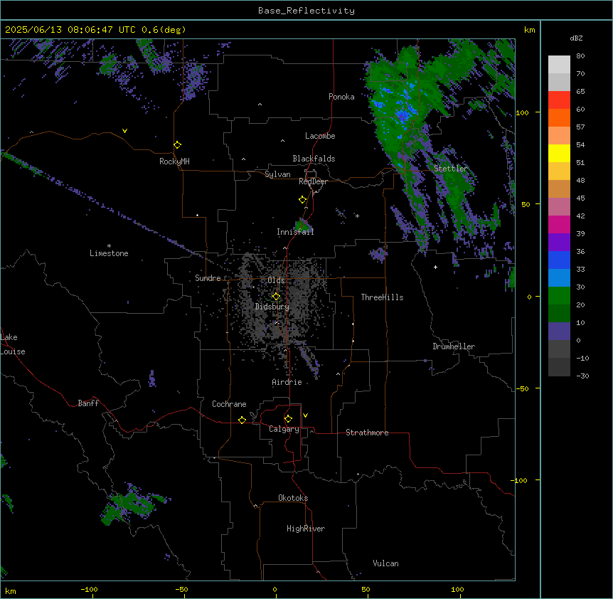Click the yellow diamond marker south of RedDeer
This screenshot has height=599, width=613.
[x=302, y=200]
